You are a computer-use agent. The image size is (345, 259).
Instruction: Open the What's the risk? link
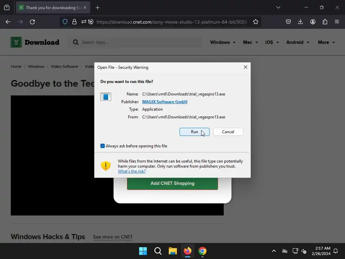tap(132, 171)
